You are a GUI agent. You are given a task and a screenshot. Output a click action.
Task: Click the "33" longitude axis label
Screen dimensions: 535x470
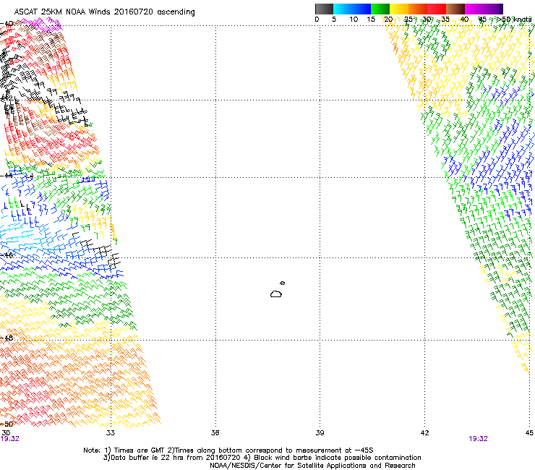pos(111,433)
